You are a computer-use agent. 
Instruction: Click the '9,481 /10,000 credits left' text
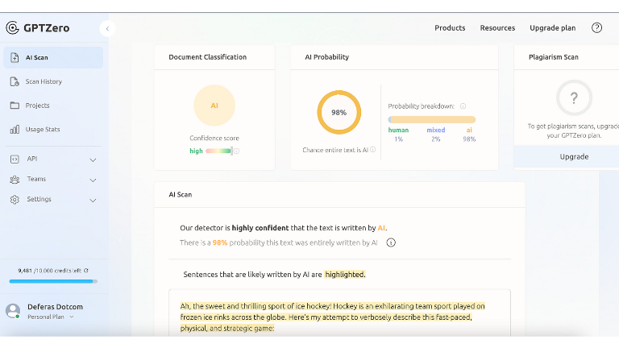pyautogui.click(x=49, y=271)
